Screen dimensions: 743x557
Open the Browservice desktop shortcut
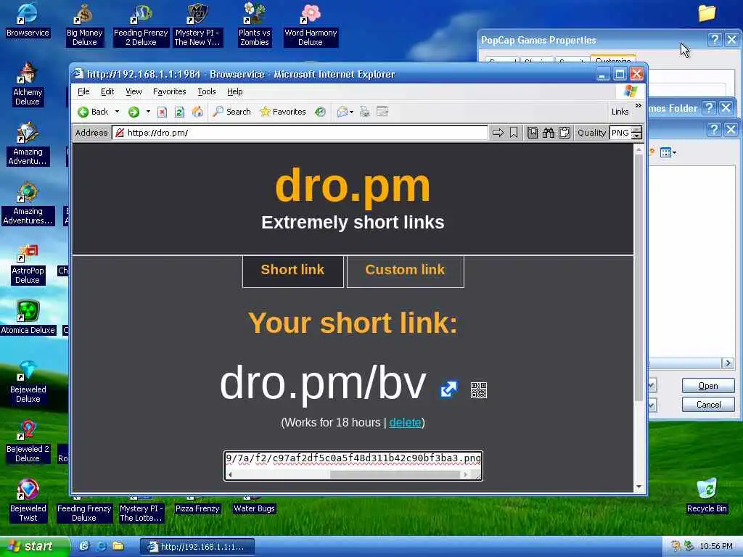[28, 20]
